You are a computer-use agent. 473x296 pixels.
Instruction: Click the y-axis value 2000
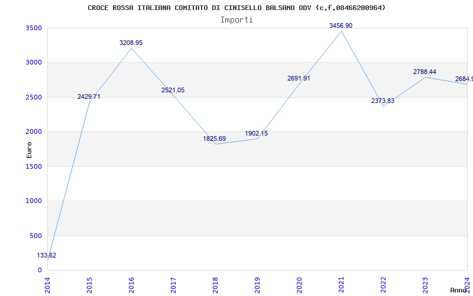coord(34,131)
